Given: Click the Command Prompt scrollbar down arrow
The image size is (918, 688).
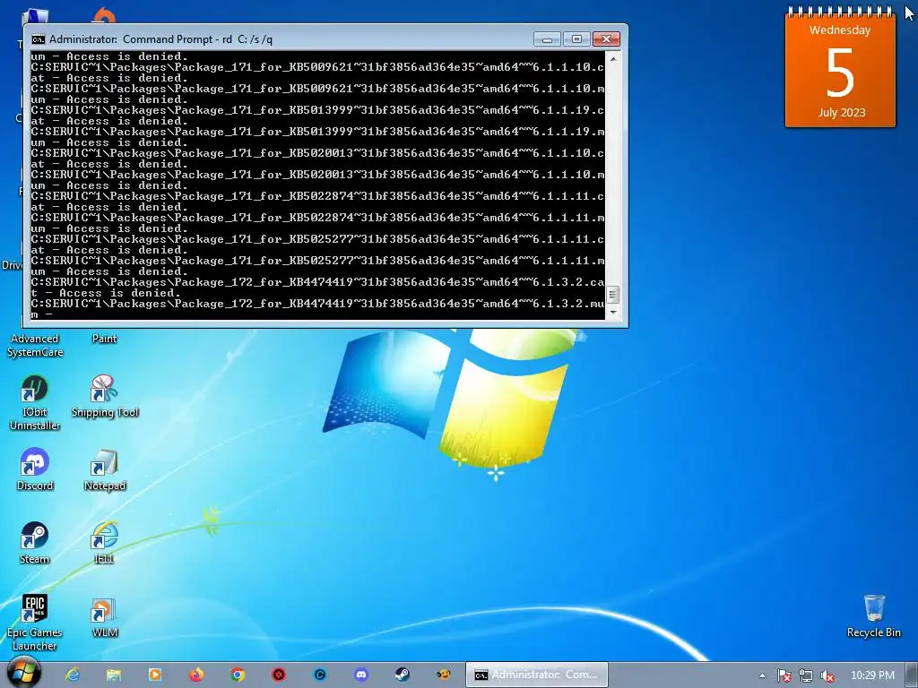Looking at the screenshot, I should coord(612,312).
